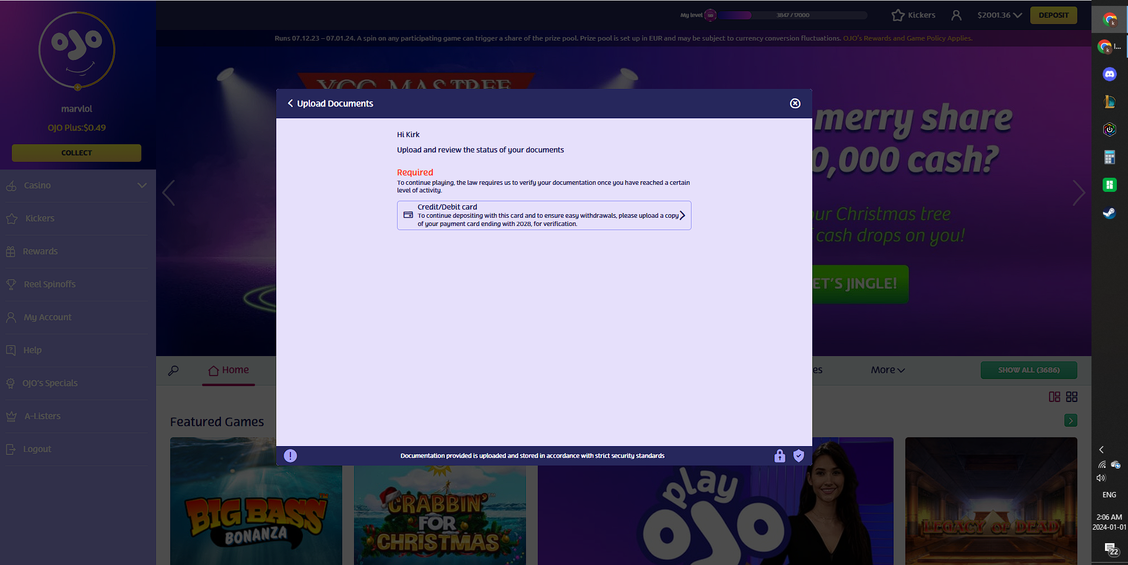Switch to mixed-tile grid view icon
This screenshot has width=1128, height=565.
(x=1054, y=397)
